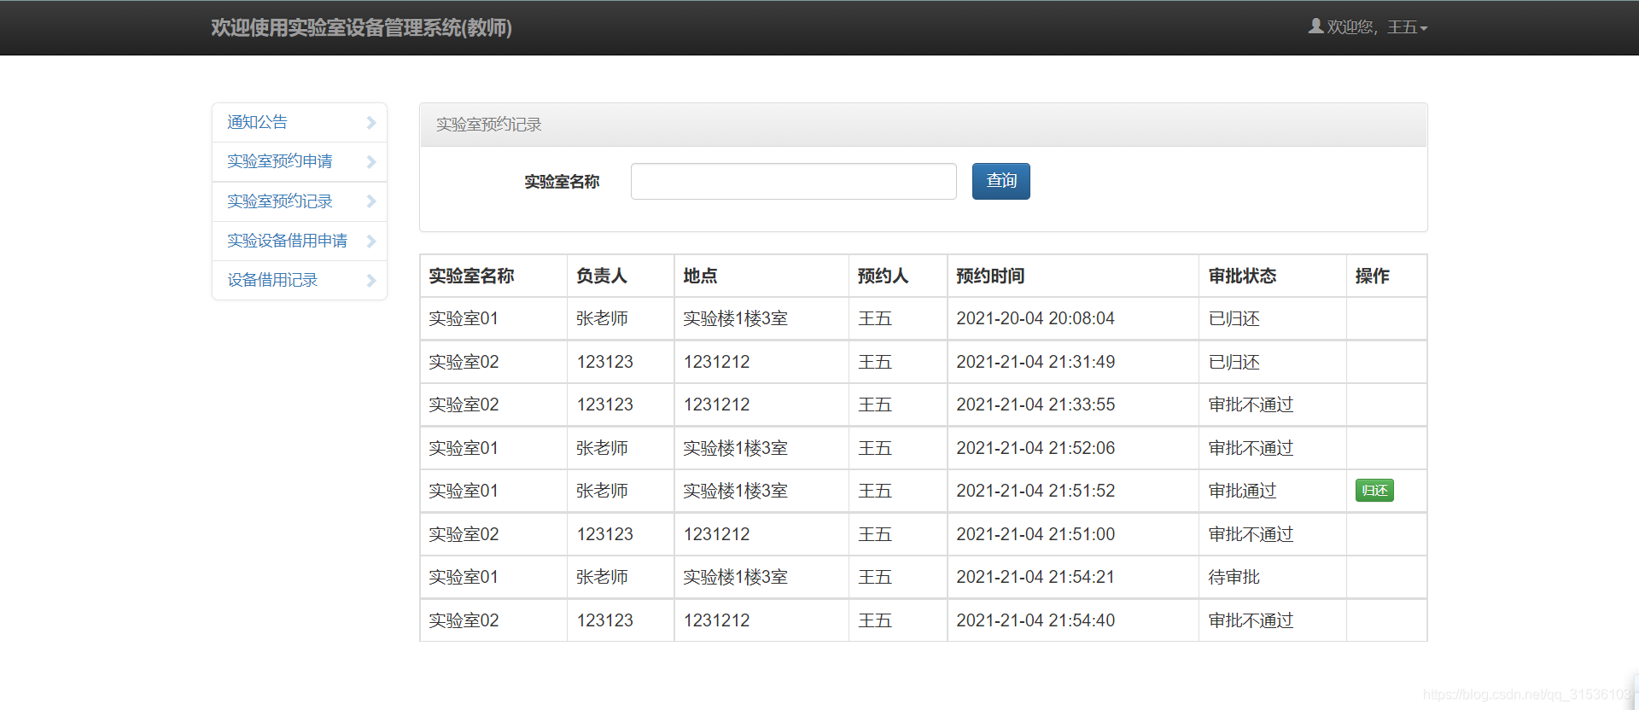
Task: Click 已归还 in the 21:31:49 row
Action: tap(1234, 362)
